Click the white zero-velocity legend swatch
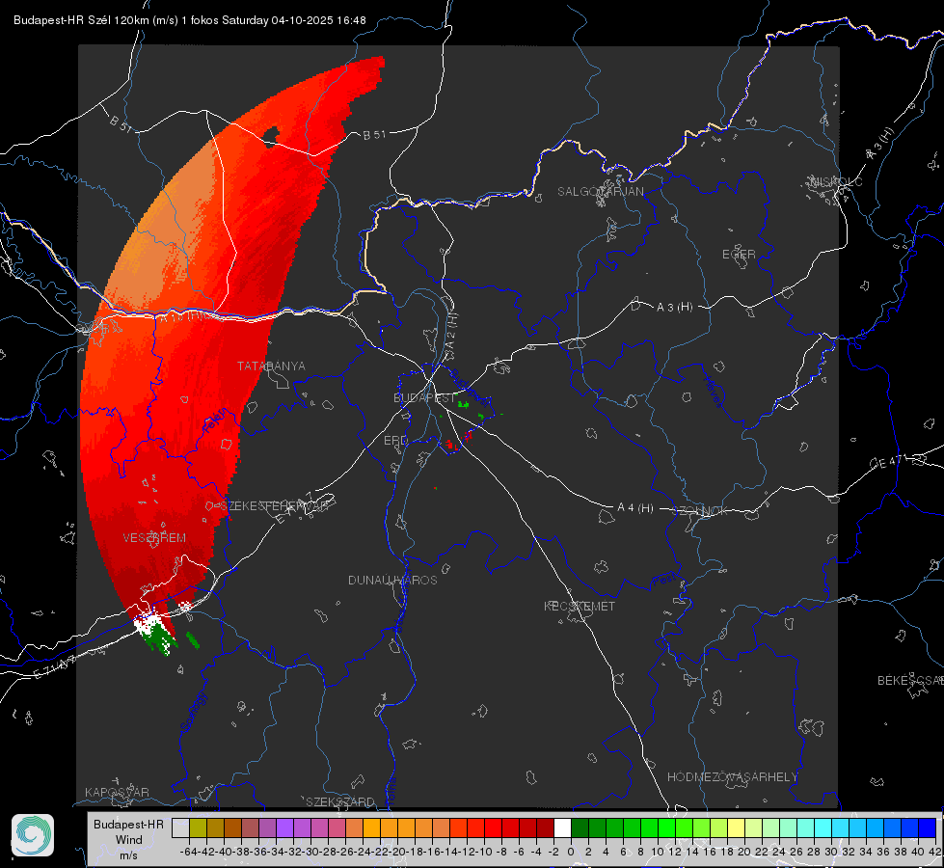Screen dimensions: 944x868 (562, 827)
